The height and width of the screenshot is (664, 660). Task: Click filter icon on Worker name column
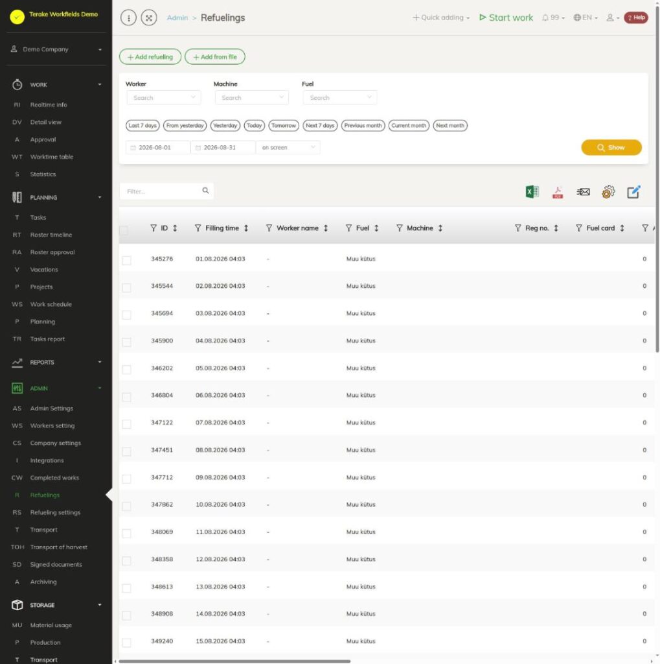click(x=269, y=228)
